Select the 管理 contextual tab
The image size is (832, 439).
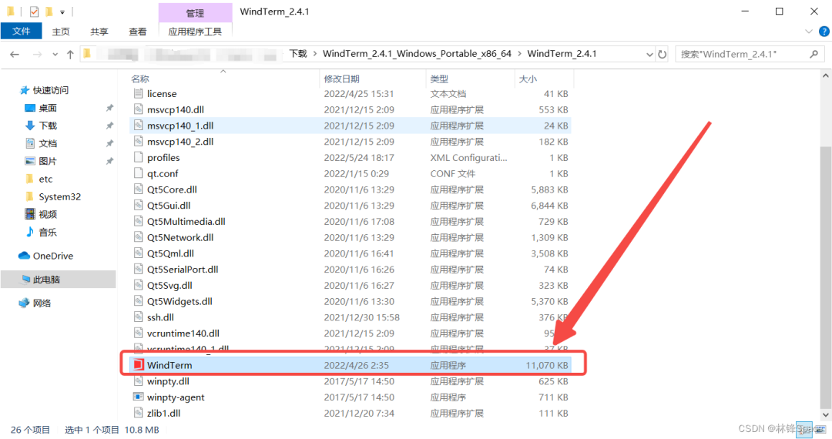tap(195, 13)
